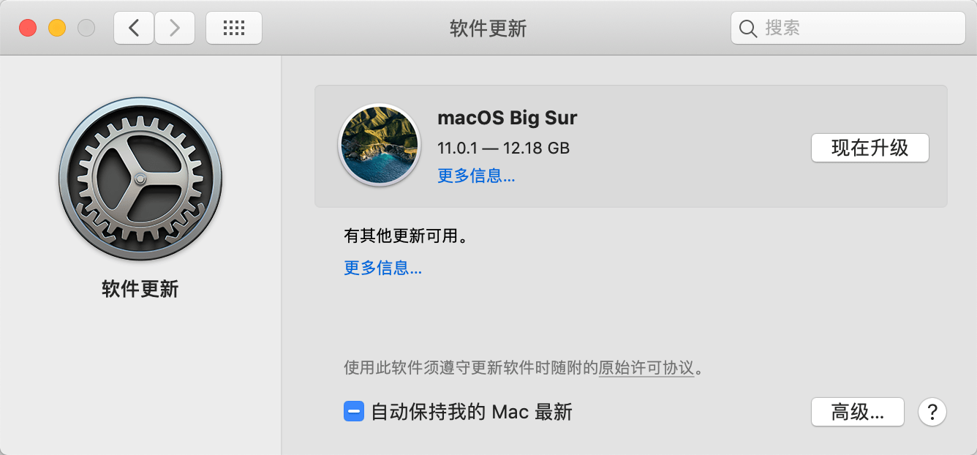Minimize the window with the yellow button
977x455 pixels.
coord(57,28)
